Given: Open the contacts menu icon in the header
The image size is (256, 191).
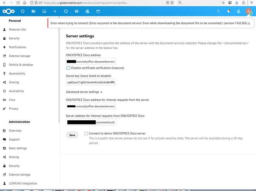Looking at the screenshot, I should coord(238,11).
